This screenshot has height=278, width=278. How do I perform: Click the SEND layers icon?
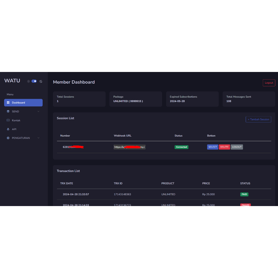(8, 112)
